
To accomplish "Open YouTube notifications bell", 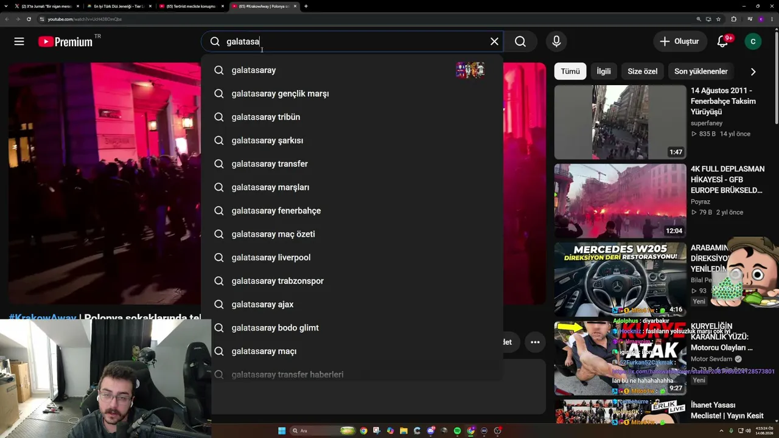I will click(722, 41).
